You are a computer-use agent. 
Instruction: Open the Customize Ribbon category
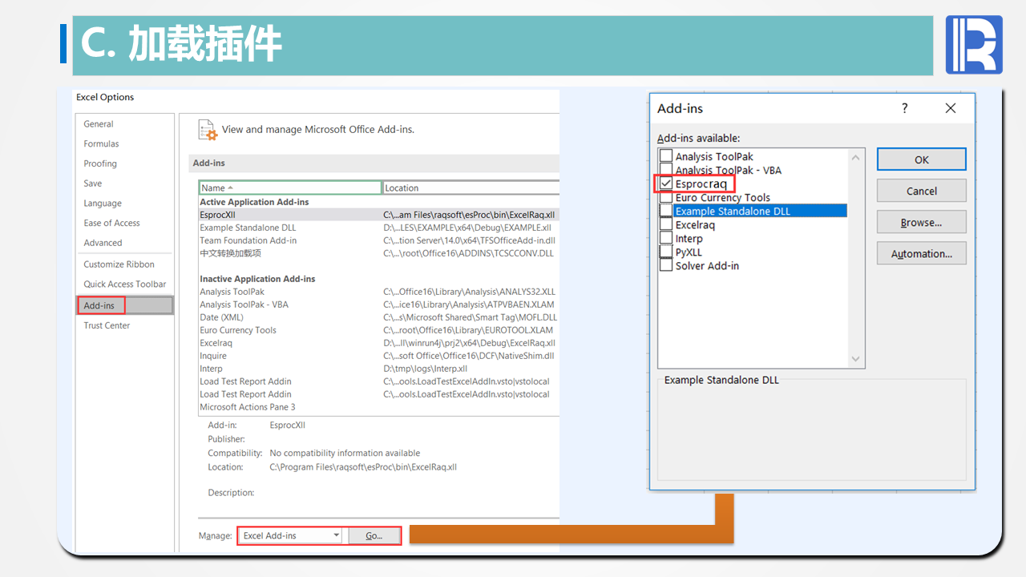pyautogui.click(x=119, y=264)
